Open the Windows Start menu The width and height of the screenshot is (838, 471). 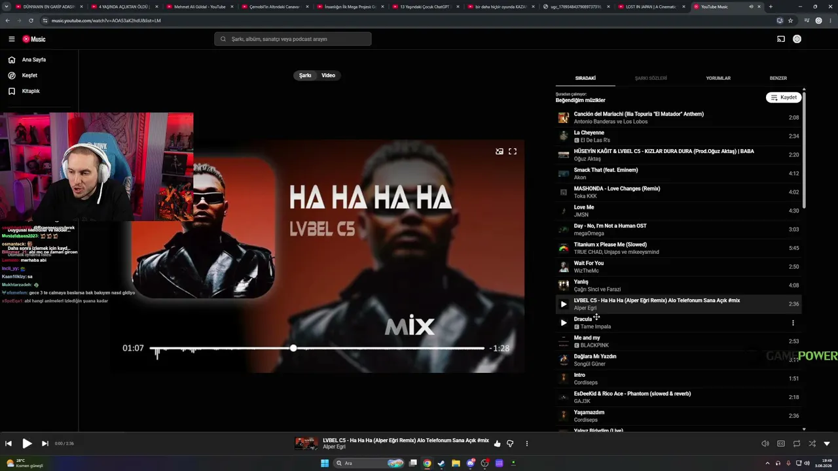click(x=325, y=463)
